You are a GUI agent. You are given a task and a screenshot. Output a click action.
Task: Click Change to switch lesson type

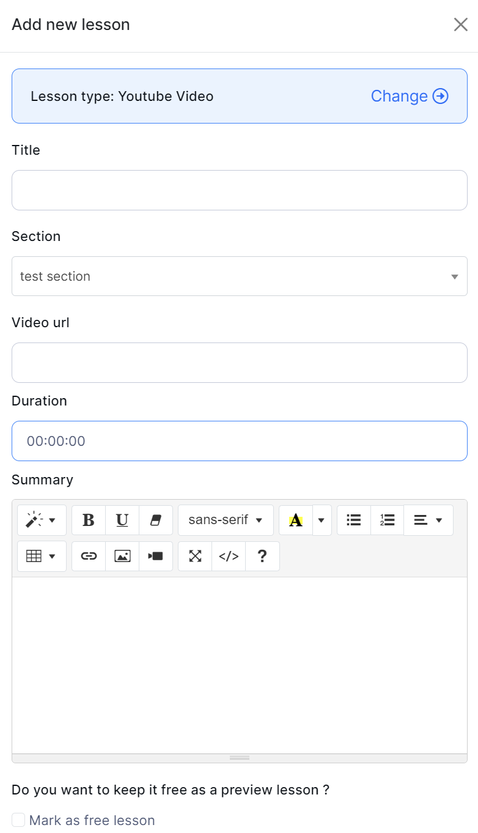(410, 96)
